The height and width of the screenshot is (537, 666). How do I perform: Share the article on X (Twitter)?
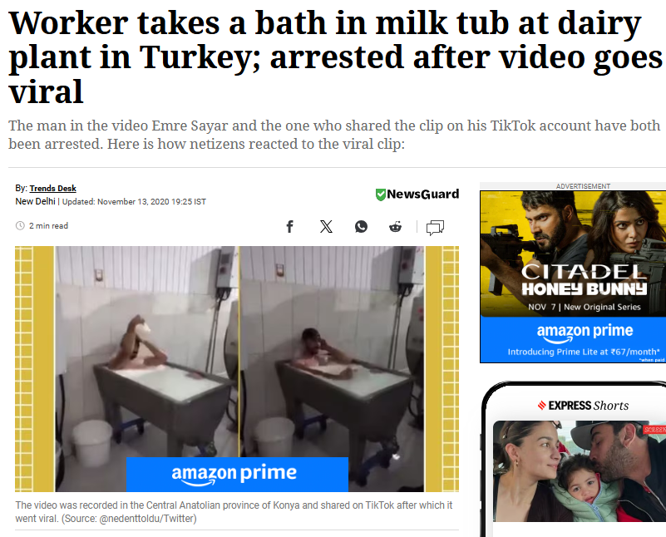pos(326,226)
